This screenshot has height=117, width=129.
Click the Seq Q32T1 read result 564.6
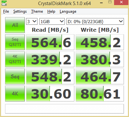click(x=50, y=42)
